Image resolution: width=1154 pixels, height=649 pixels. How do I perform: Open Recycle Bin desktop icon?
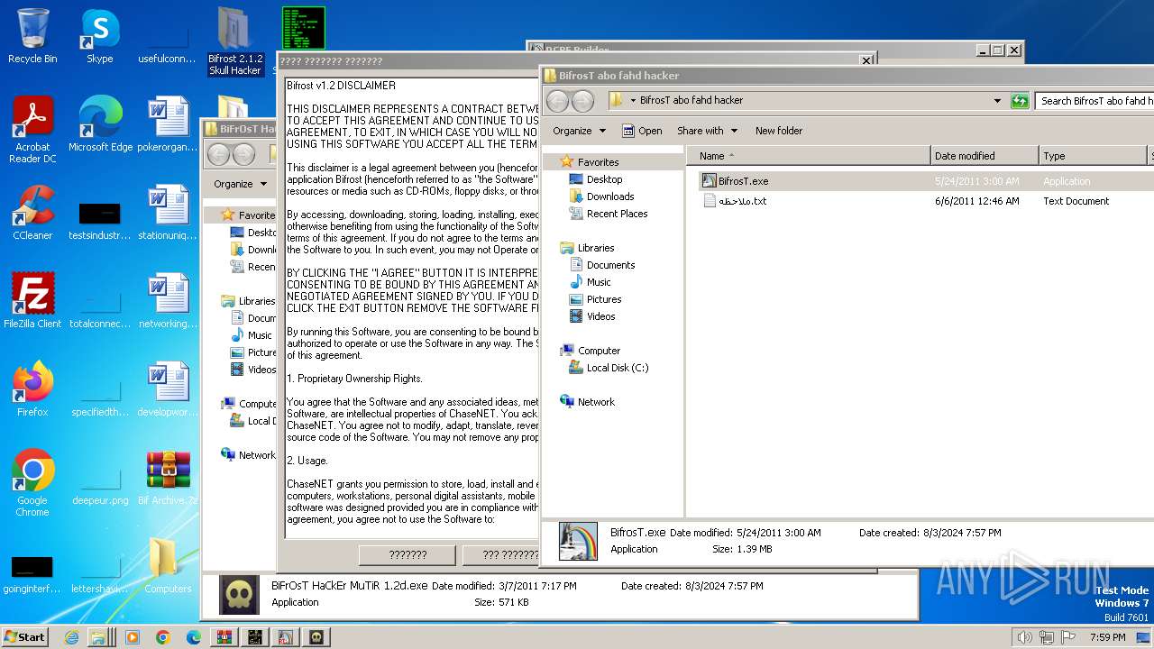point(32,36)
